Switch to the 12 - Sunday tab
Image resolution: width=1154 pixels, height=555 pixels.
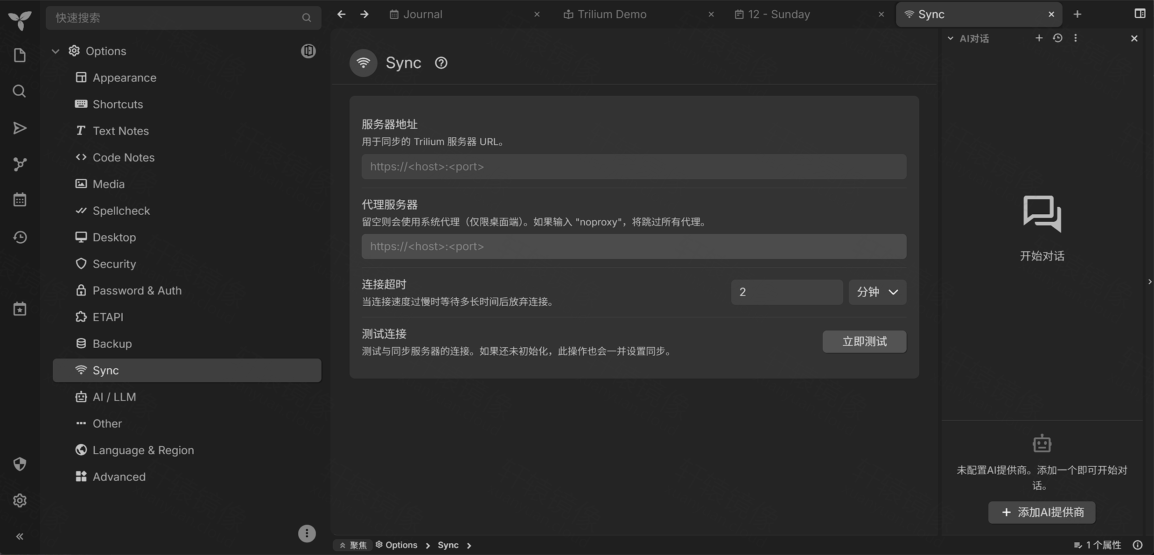pyautogui.click(x=809, y=14)
